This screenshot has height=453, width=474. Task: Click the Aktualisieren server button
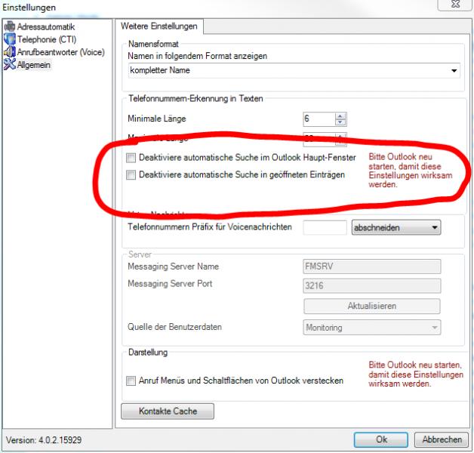tap(371, 306)
